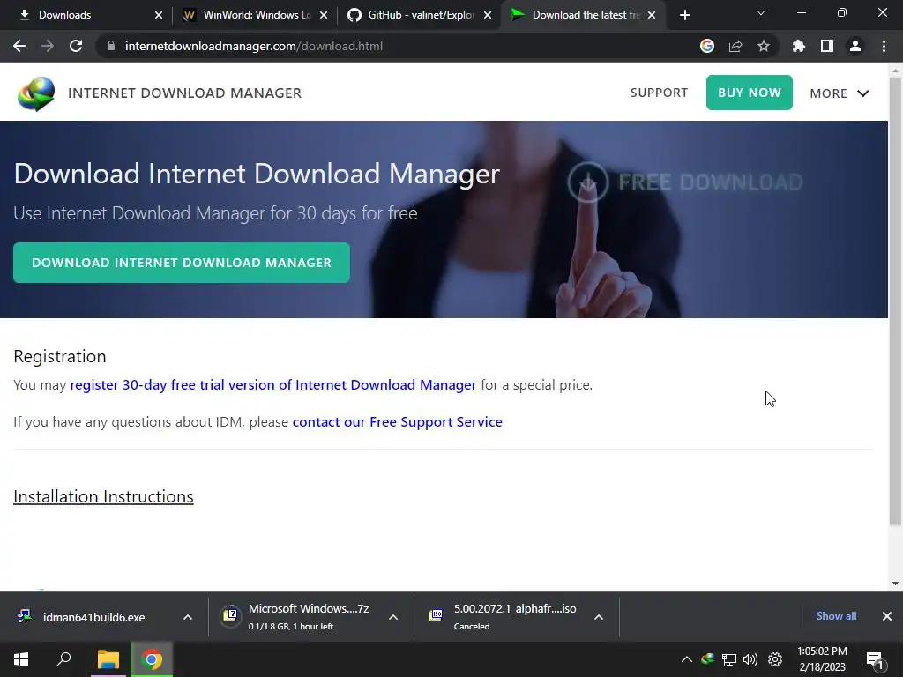Click the scrollbar up arrow
The height and width of the screenshot is (677, 903).
(896, 71)
